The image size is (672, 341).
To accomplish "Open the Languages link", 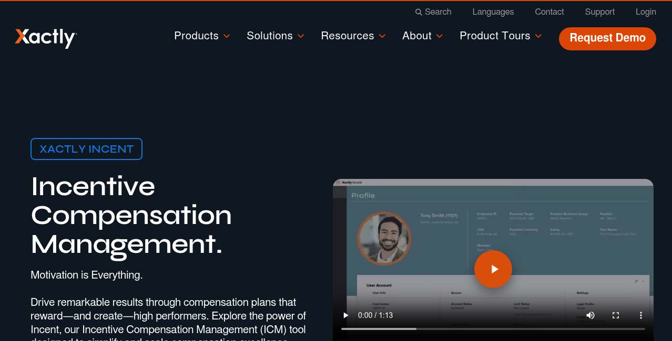I will (x=493, y=12).
